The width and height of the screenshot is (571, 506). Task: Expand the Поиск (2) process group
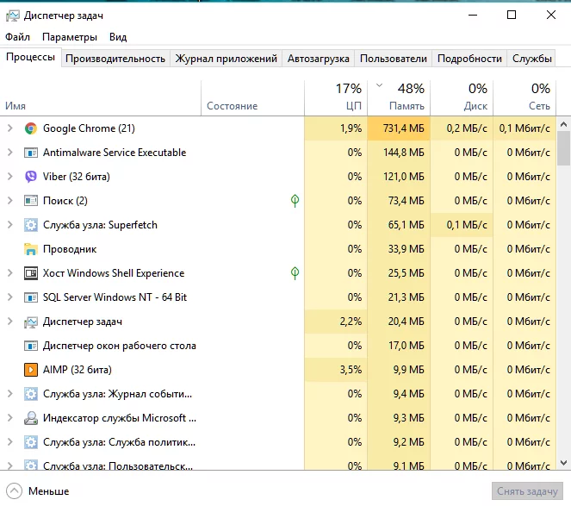tap(9, 201)
